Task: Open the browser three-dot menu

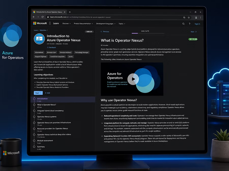Action: pos(201,17)
